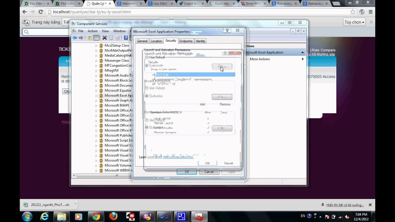Click the Delete X icon in toolbar
Viewport: 395px width, 222px height.
(x=105, y=38)
